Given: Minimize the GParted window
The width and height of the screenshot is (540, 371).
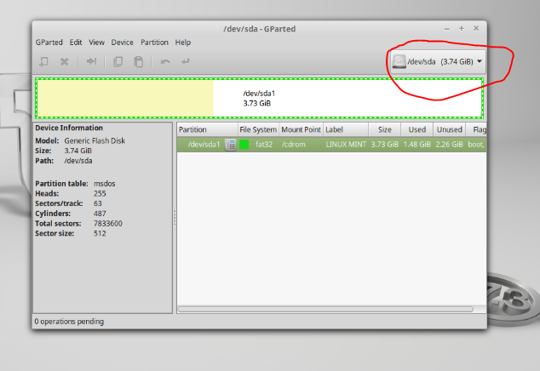Looking at the screenshot, I should tap(446, 29).
